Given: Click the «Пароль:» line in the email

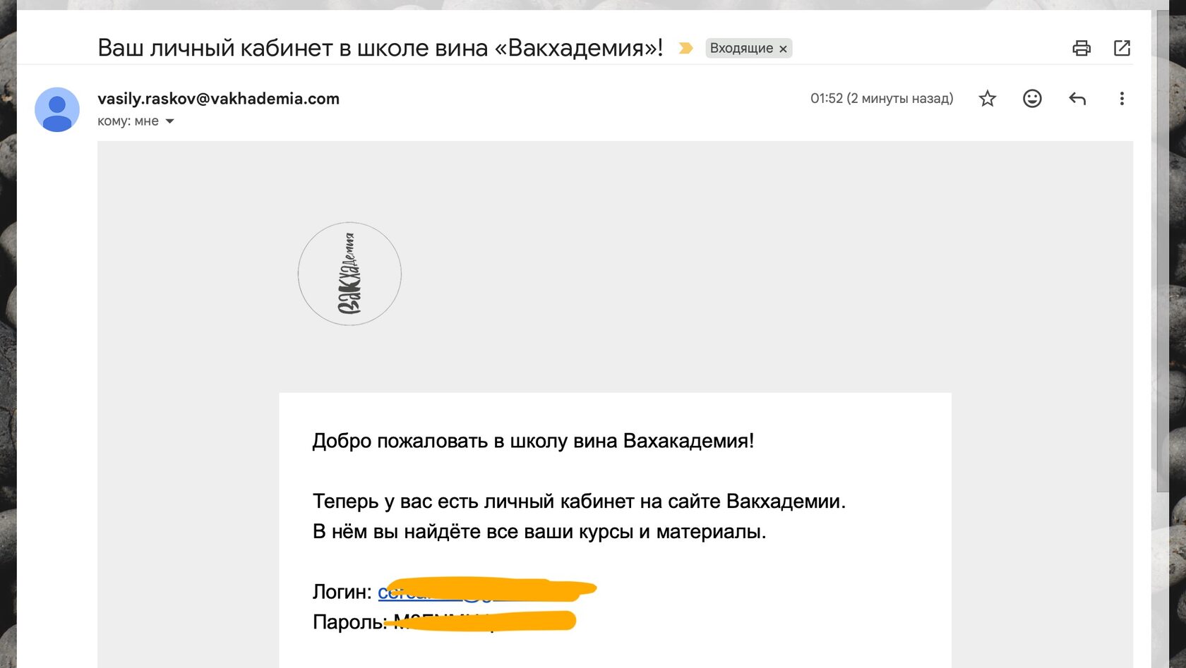Looking at the screenshot, I should (x=349, y=622).
